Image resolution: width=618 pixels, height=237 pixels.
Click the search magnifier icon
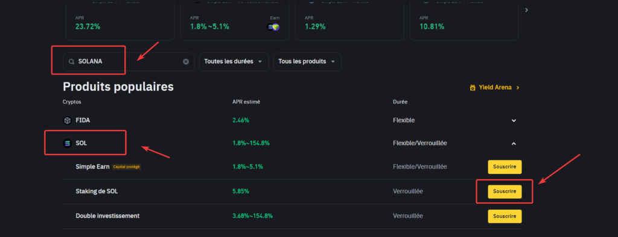(71, 62)
